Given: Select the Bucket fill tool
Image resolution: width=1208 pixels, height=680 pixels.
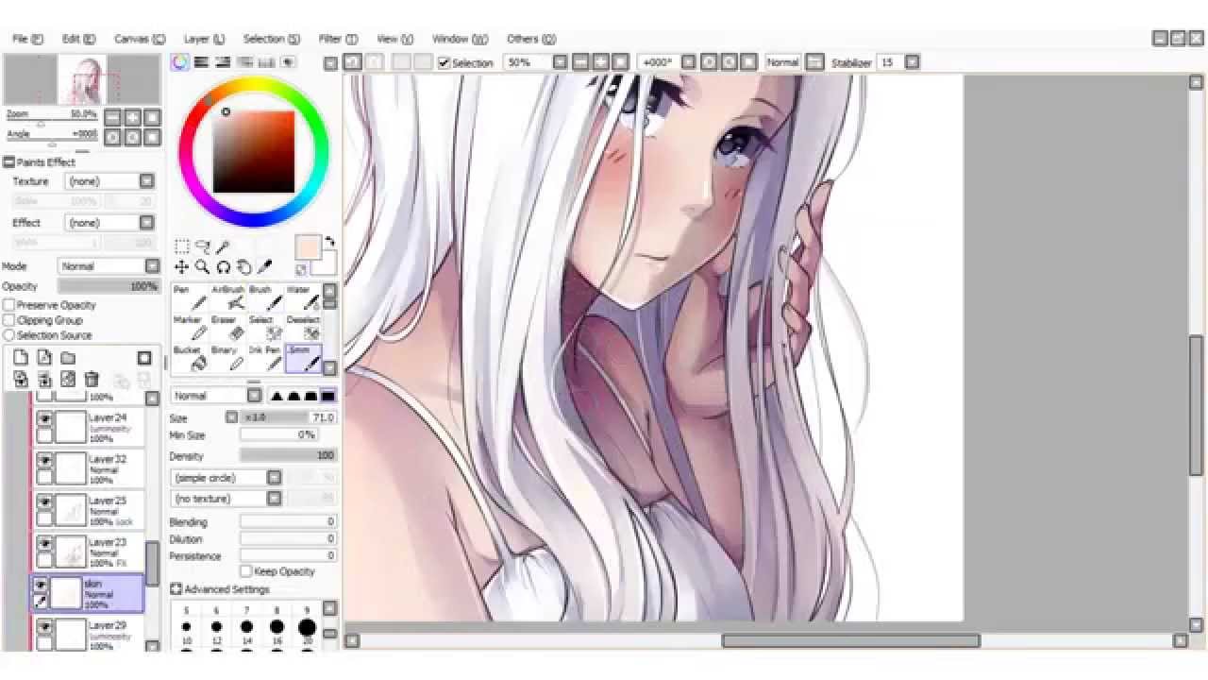Looking at the screenshot, I should [x=188, y=358].
